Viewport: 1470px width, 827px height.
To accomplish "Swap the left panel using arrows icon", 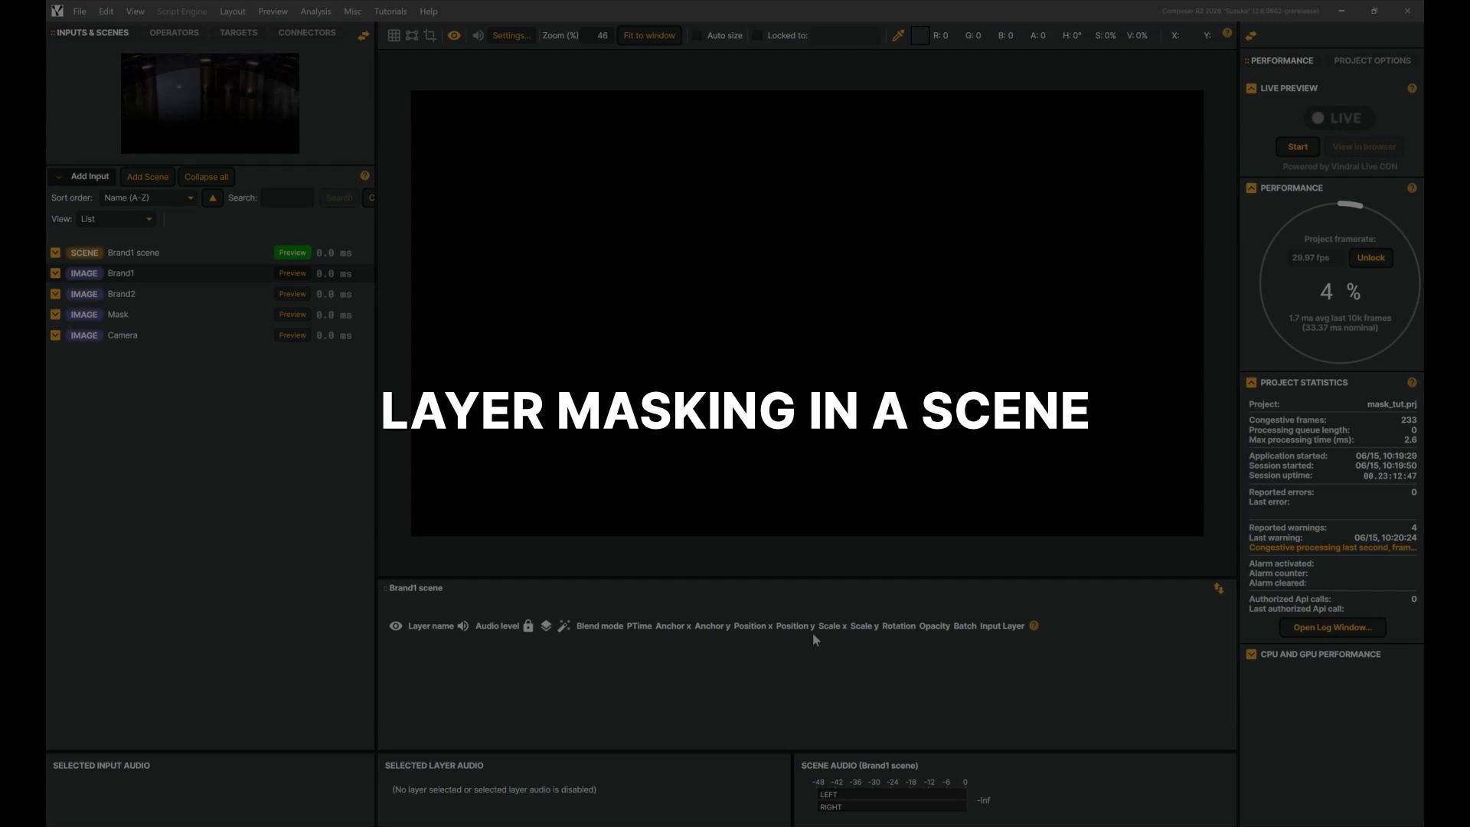I will pyautogui.click(x=364, y=35).
